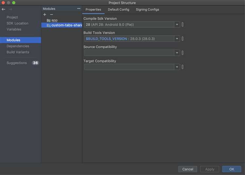245x175 pixels.
Task: Click the Apply button
Action: (x=209, y=169)
